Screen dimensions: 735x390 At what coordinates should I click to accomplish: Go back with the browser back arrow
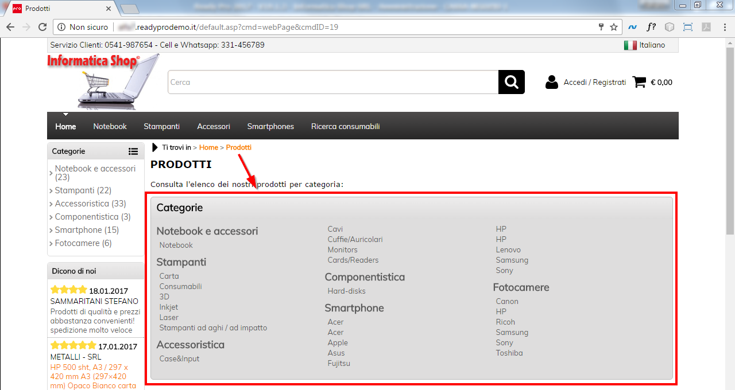point(10,27)
